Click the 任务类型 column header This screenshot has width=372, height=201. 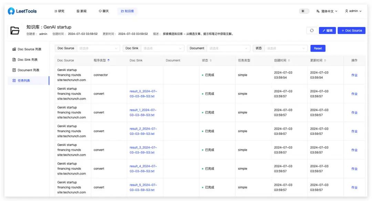click(x=244, y=60)
